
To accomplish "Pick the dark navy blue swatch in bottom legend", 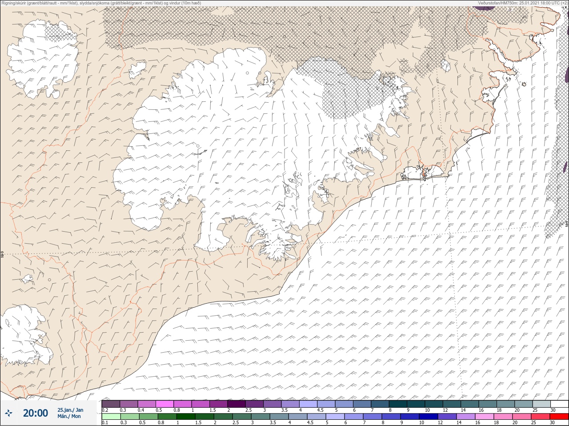I will tap(429, 416).
